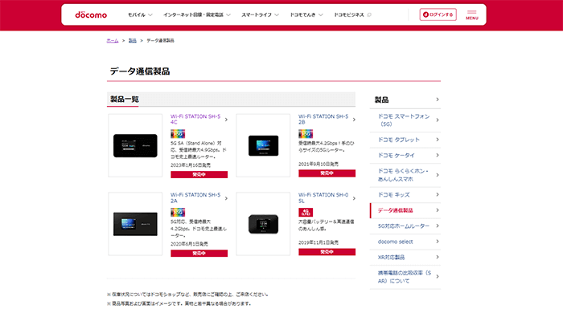563x313 pixels.
Task: Click the 2020年6月1日発売 release date text
Action: 189,244
